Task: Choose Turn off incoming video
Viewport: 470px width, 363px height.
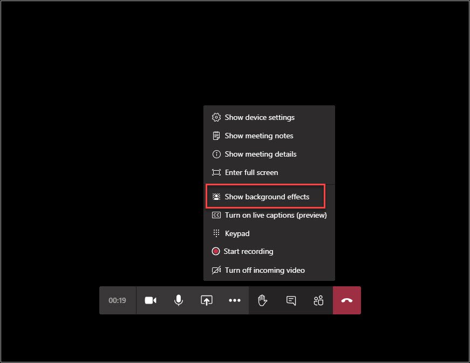Action: (269, 270)
